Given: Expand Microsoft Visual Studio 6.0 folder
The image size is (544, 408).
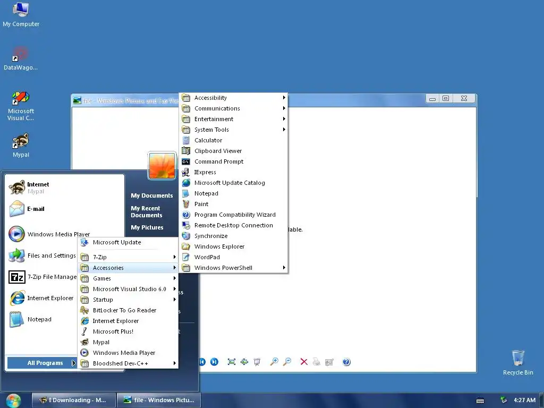Looking at the screenshot, I should coord(128,289).
